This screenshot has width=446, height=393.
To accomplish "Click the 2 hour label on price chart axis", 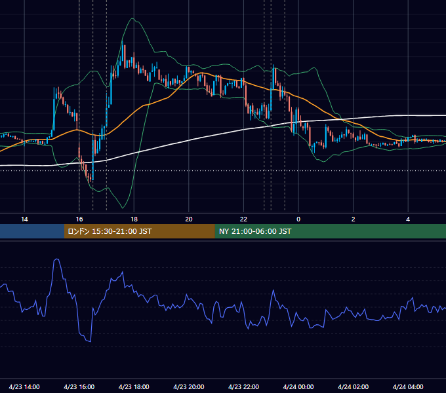I will 354,219.
